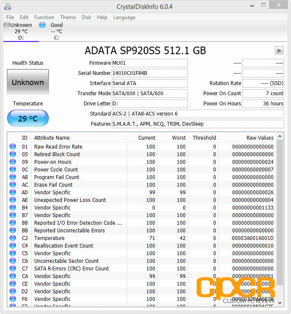The height and width of the screenshot is (314, 291).
Task: Open the Help menu
Action: click(102, 17)
